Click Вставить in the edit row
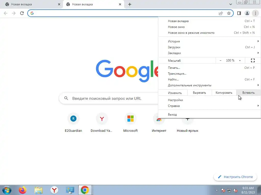The height and width of the screenshot is (195, 261). point(248,93)
